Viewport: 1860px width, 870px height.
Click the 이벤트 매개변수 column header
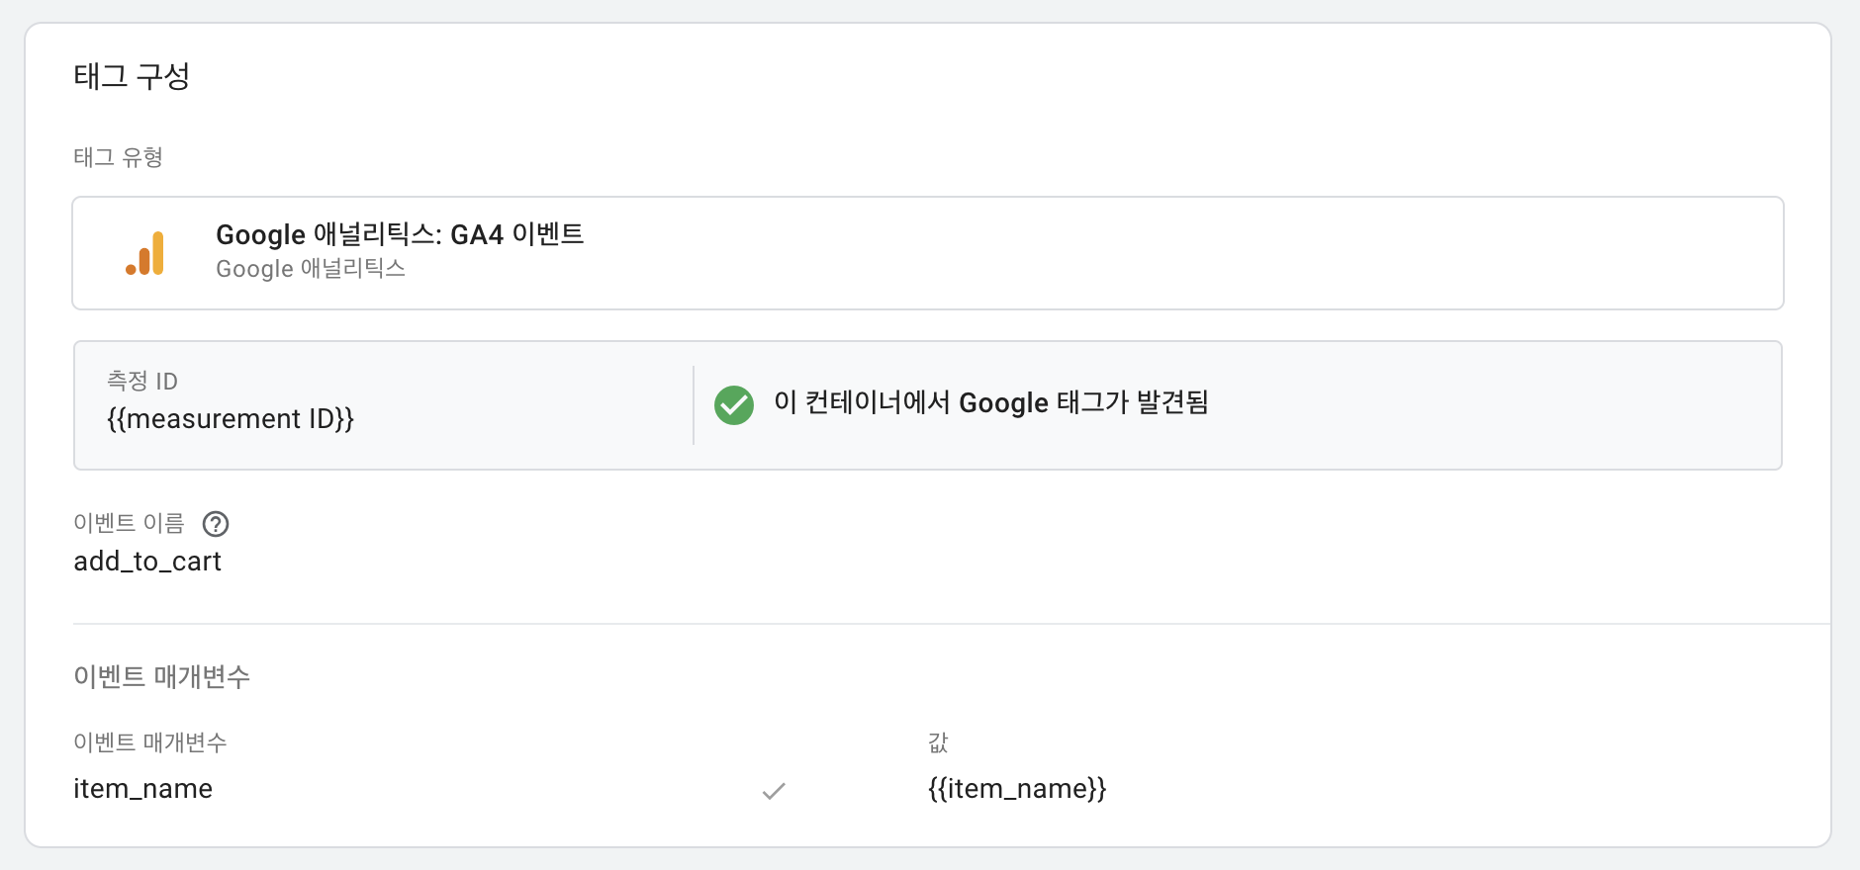coord(150,742)
